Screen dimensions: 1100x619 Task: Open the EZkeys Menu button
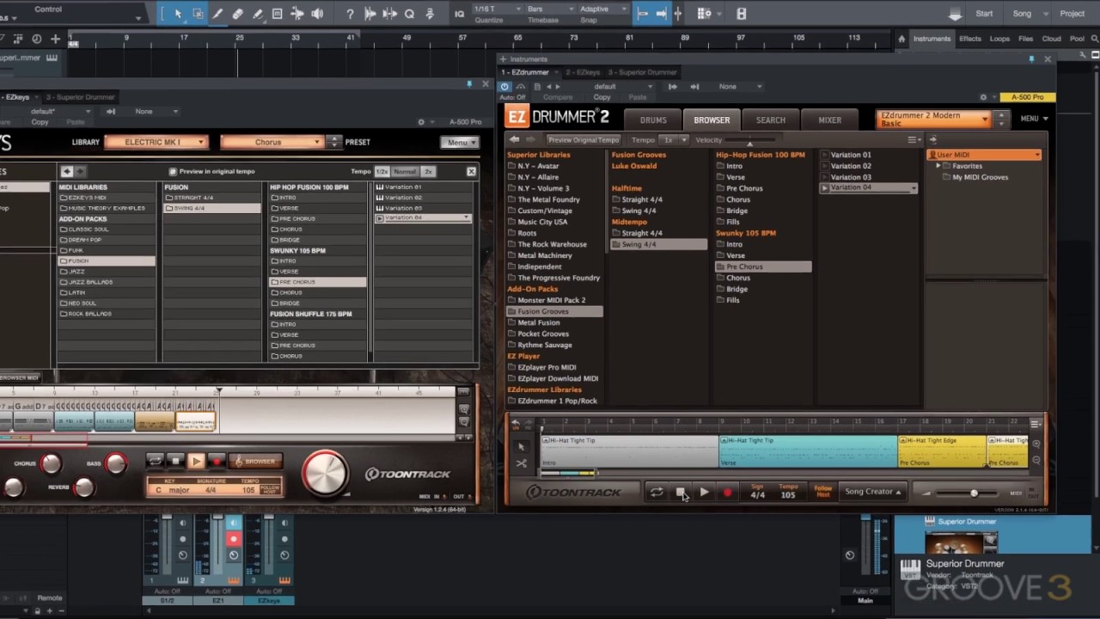click(459, 142)
